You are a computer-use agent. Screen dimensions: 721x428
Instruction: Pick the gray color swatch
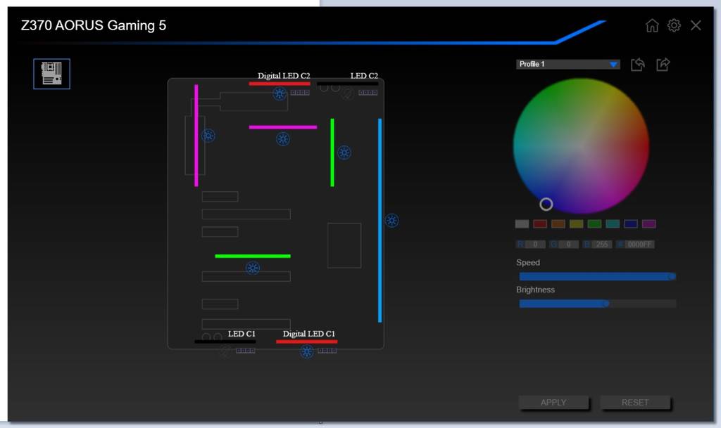click(x=522, y=224)
